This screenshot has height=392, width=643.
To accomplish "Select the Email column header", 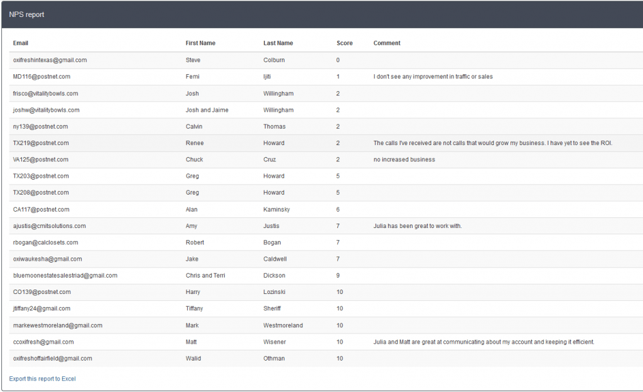I will click(x=21, y=43).
